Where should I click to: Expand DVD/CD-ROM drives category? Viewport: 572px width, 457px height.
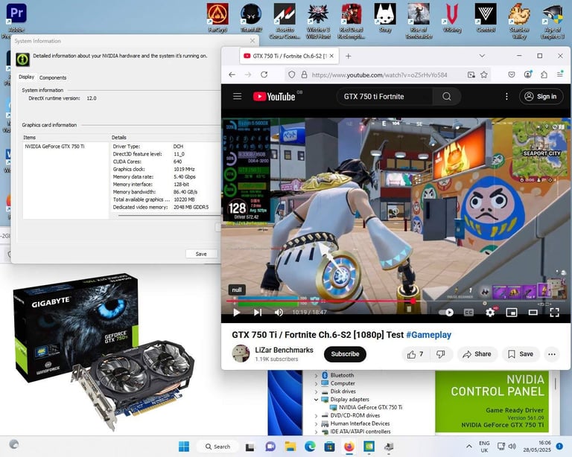point(316,415)
